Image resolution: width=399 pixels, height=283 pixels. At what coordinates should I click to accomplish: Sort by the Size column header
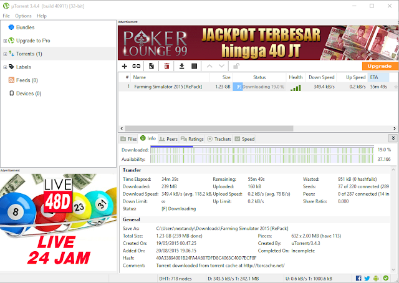[x=221, y=77]
